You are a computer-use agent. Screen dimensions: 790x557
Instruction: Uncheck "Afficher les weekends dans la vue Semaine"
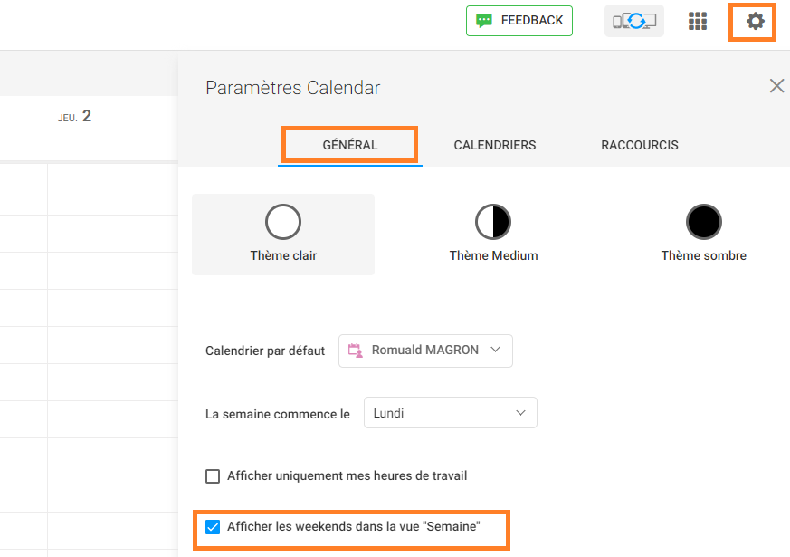(x=213, y=527)
